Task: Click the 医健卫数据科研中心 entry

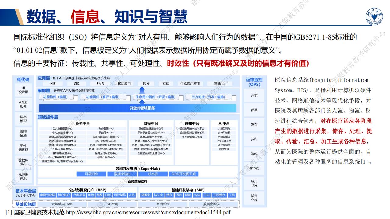Action: (x=151, y=137)
